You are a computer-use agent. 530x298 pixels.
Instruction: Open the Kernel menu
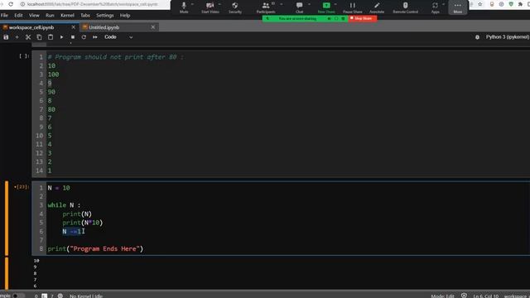(x=67, y=15)
